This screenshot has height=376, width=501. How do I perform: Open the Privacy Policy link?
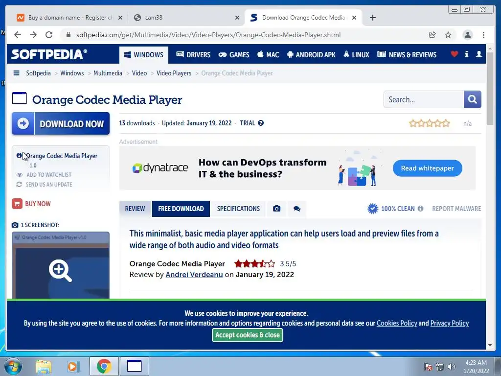pyautogui.click(x=449, y=323)
